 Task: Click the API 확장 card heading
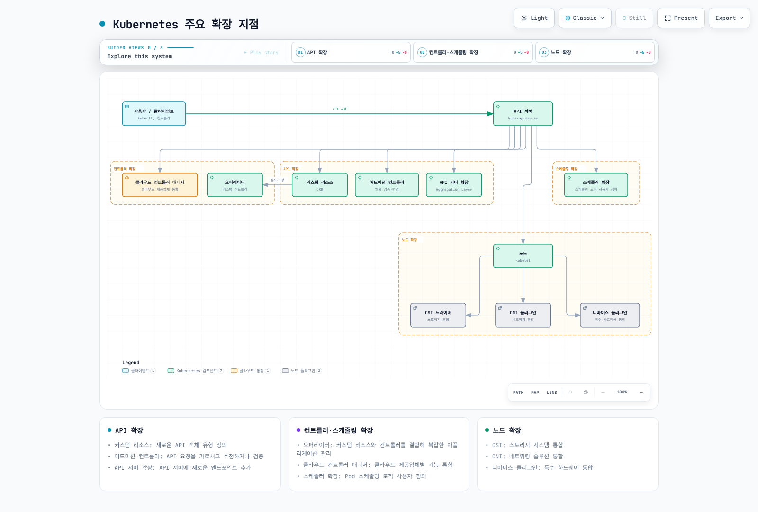(x=129, y=430)
